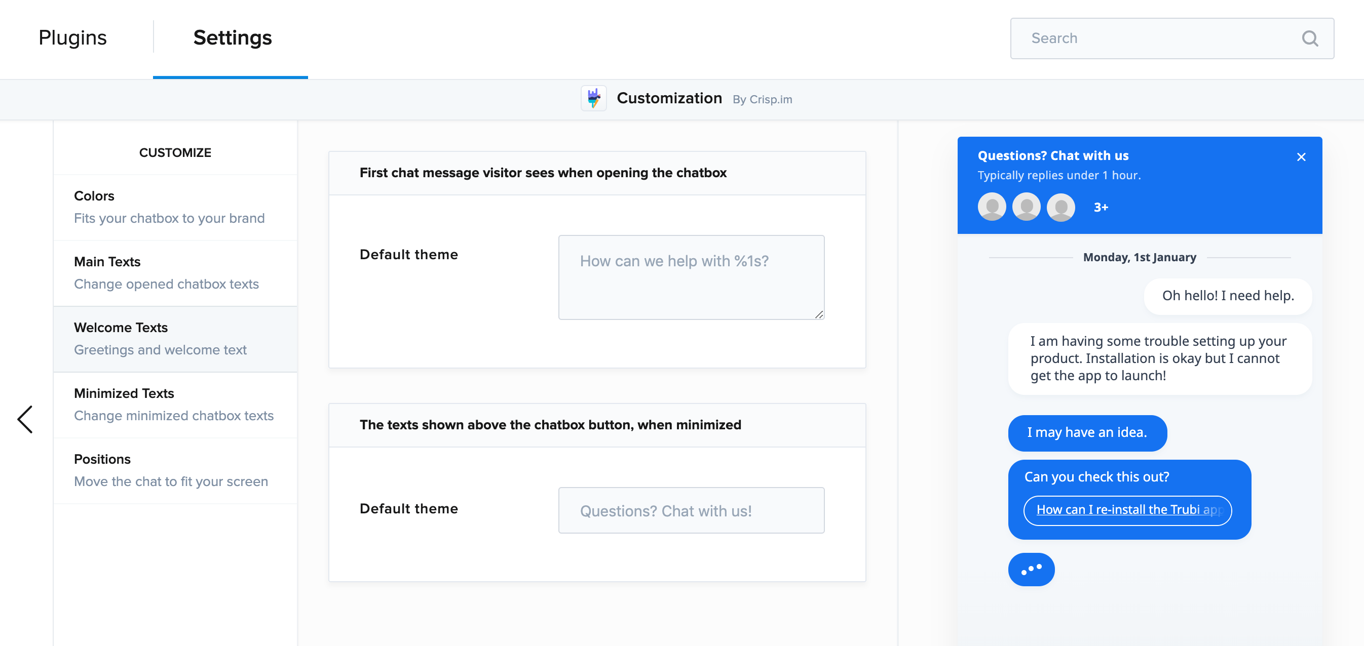
Task: Focus the first chat message text area
Action: click(x=691, y=277)
